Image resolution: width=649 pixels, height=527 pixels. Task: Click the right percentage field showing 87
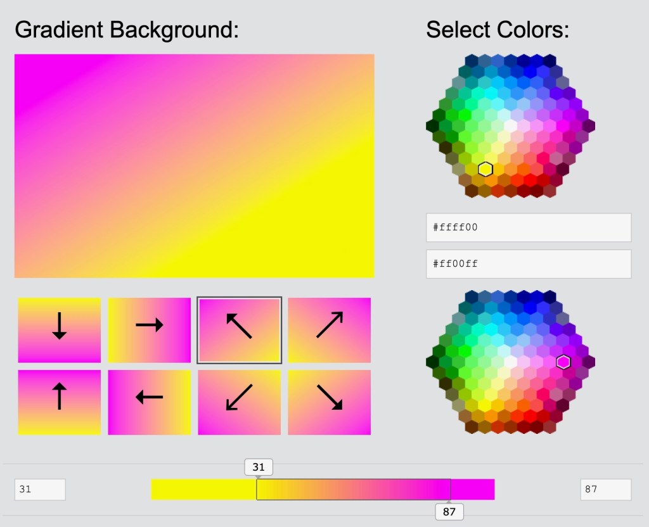point(605,490)
